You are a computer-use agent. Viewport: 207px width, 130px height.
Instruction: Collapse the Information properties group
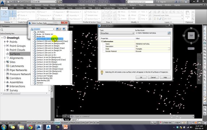pos(102,42)
